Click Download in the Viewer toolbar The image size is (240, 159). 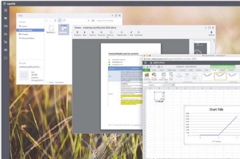(138, 34)
